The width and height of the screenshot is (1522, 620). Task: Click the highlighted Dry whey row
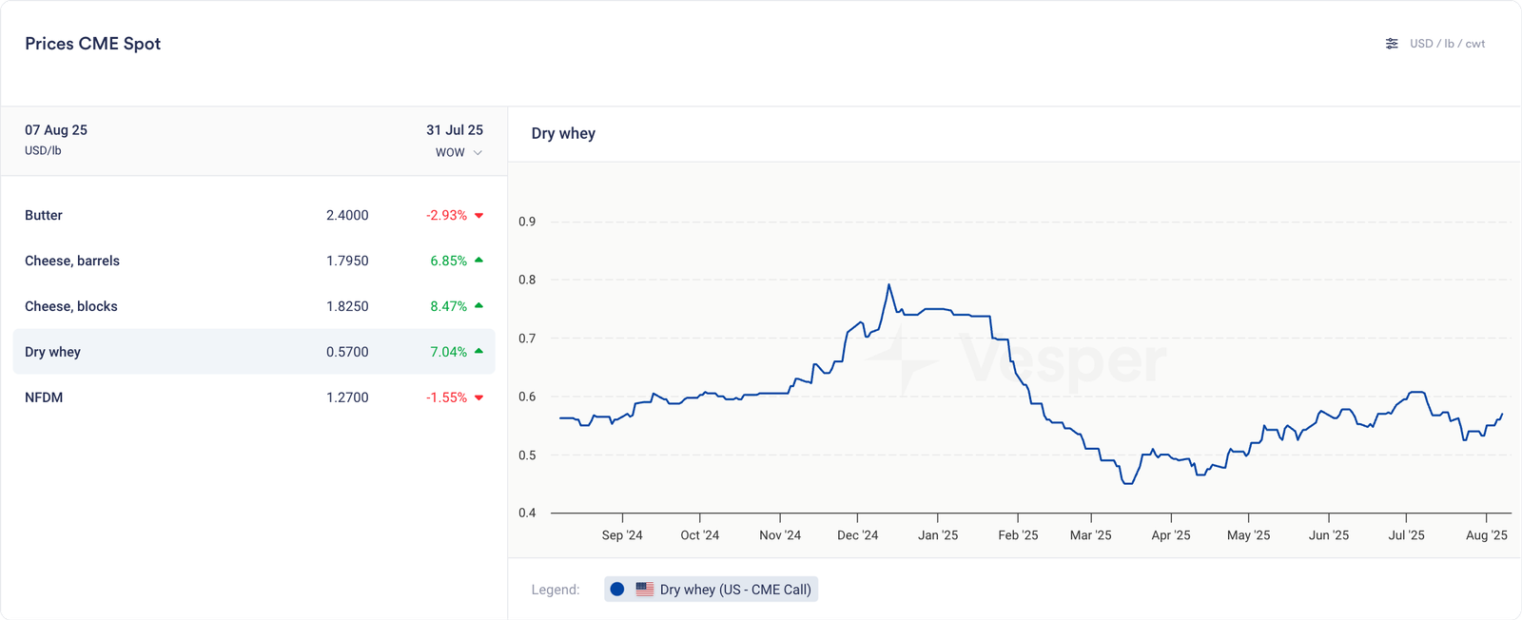253,352
